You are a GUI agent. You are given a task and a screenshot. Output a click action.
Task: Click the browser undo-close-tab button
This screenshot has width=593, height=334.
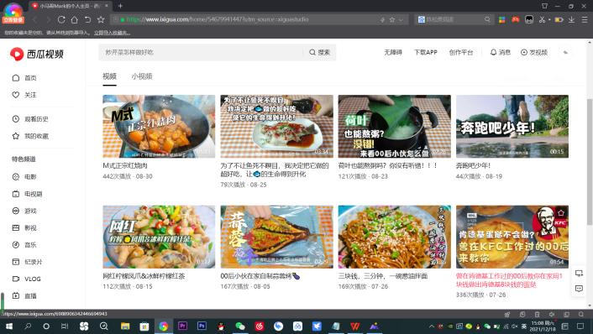click(87, 19)
